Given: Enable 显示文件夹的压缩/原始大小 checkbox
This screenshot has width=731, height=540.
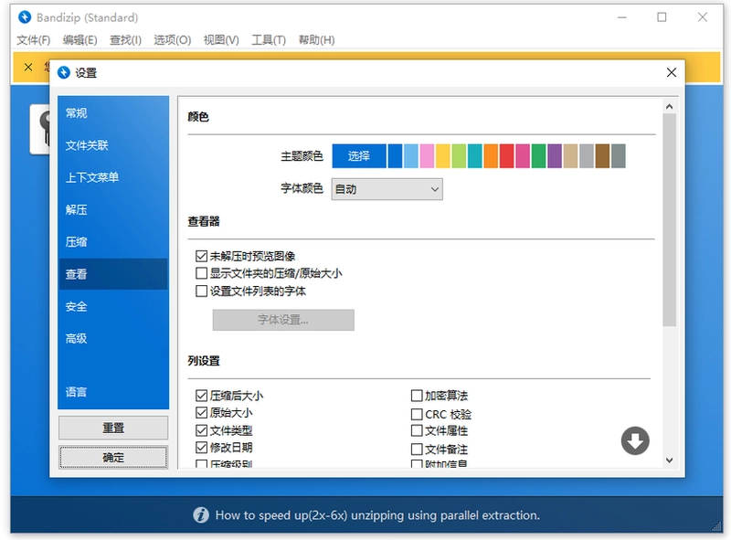Looking at the screenshot, I should click(201, 273).
